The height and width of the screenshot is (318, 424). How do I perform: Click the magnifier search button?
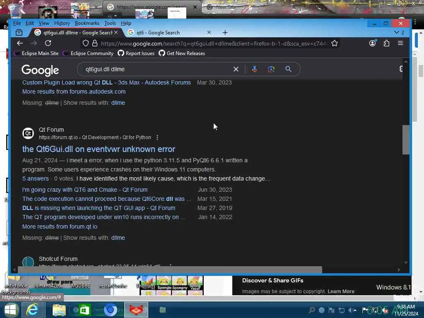(x=288, y=69)
